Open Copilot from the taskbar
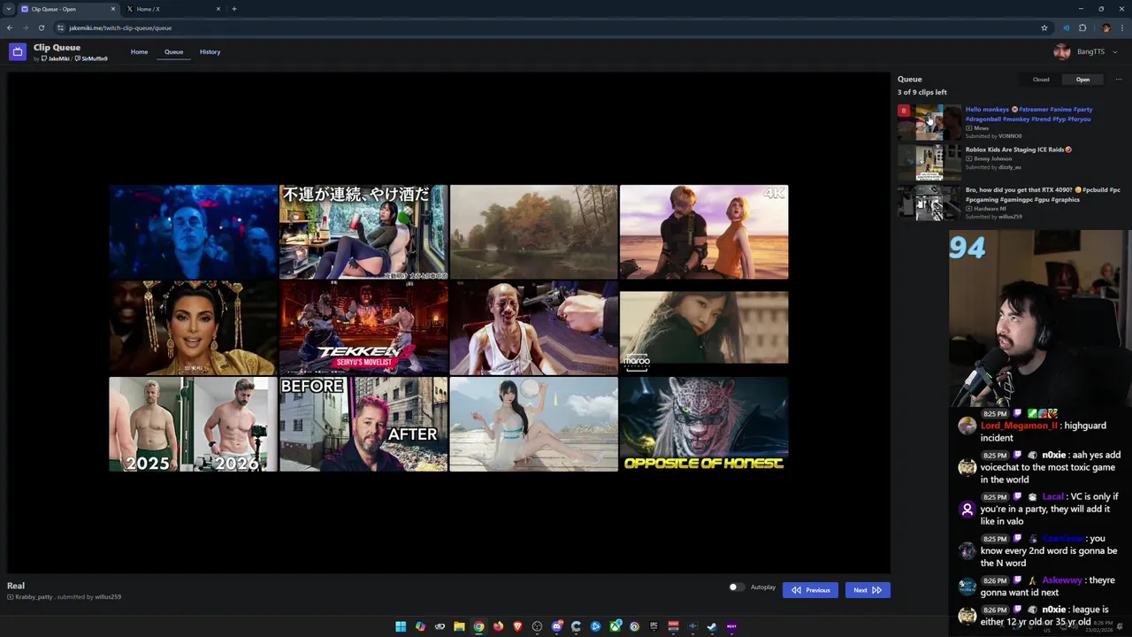This screenshot has height=637, width=1132. (x=420, y=626)
